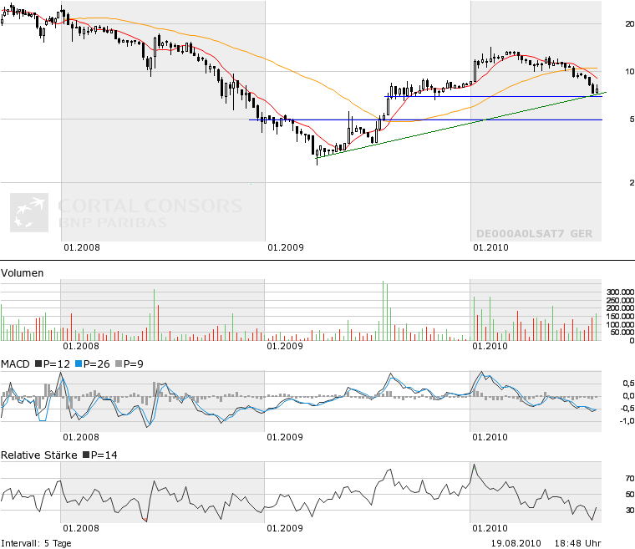Select the MACD panel title
Image resolution: width=635 pixels, height=549 pixels.
tap(15, 364)
